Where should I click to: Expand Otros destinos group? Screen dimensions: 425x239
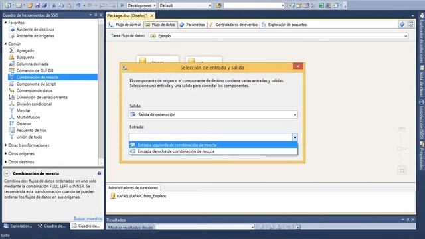pos(6,162)
